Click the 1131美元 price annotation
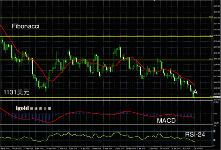This screenshot has width=221, height=150. (16, 92)
